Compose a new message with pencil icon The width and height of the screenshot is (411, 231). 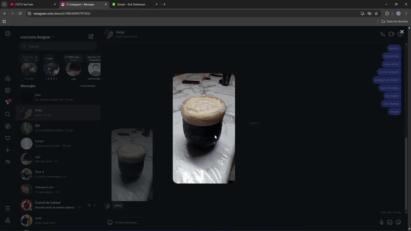(91, 37)
